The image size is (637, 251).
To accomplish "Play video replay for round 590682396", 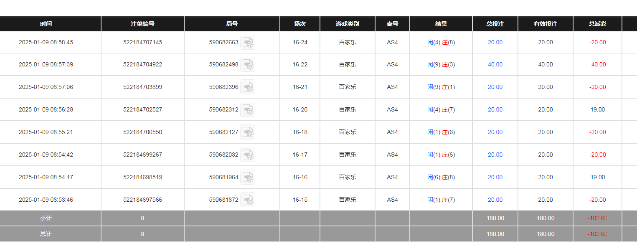I will [x=248, y=87].
